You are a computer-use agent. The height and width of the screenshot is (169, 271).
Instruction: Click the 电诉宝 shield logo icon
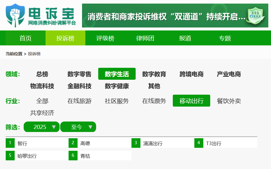pyautogui.click(x=15, y=15)
